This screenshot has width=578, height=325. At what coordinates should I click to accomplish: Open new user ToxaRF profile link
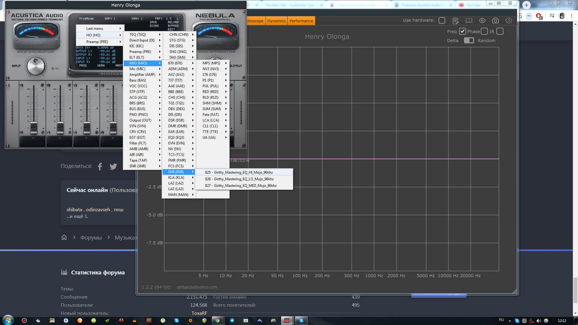[199, 313]
